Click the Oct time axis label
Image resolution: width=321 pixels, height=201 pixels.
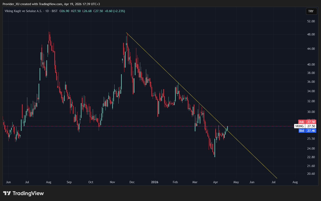click(91, 182)
